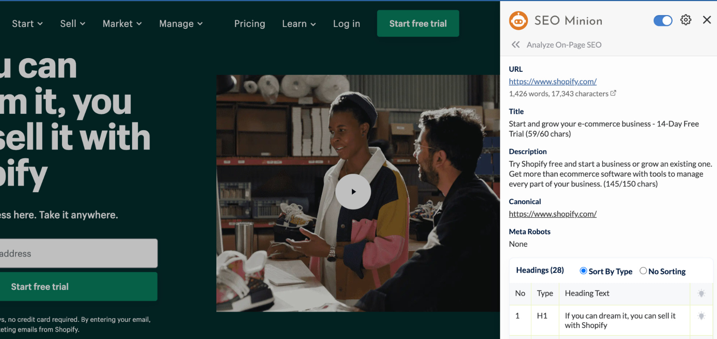Collapse back from Analyze On-Page SEO view

point(516,44)
